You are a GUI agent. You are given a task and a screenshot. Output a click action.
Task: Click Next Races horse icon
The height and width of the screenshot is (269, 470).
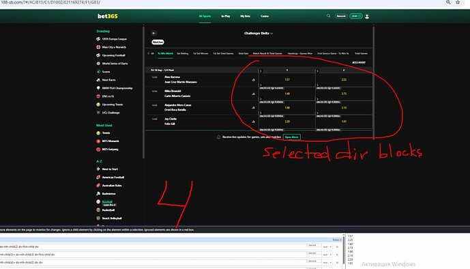pos(98,80)
